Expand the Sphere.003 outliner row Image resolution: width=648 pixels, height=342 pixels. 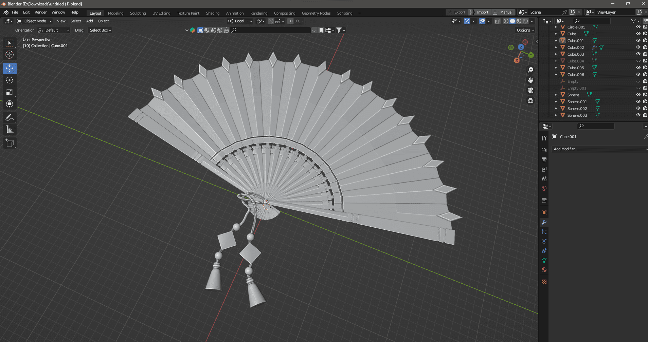pyautogui.click(x=556, y=115)
